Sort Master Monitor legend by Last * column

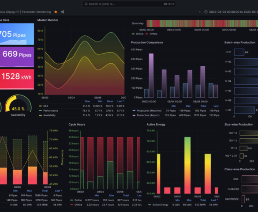pos(121,101)
